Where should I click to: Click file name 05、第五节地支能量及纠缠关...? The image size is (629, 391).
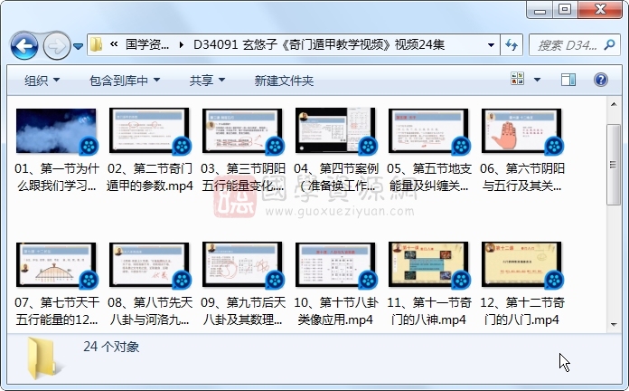[x=429, y=177]
